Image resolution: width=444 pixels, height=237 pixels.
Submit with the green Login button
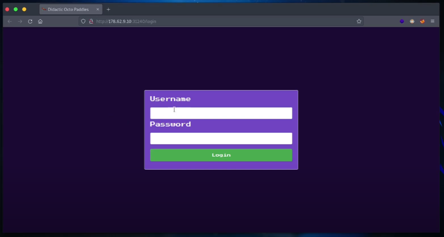[x=221, y=155]
